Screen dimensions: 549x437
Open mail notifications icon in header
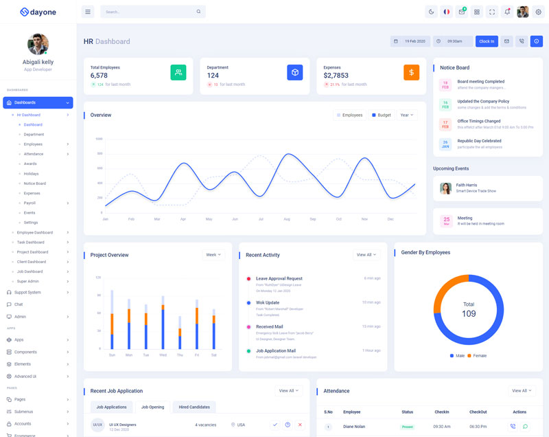click(x=462, y=12)
